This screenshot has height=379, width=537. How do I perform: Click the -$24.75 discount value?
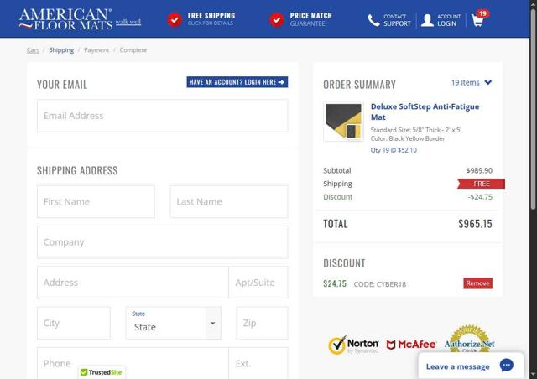(480, 197)
